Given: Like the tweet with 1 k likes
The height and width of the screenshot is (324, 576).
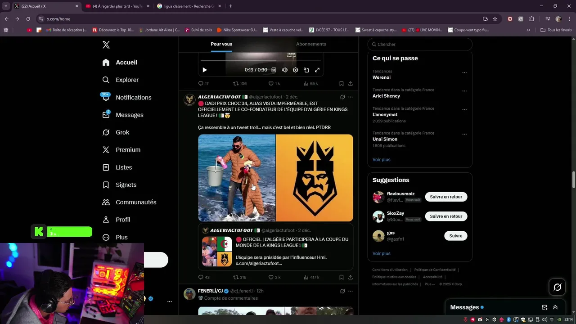Looking at the screenshot, I should click(x=274, y=83).
